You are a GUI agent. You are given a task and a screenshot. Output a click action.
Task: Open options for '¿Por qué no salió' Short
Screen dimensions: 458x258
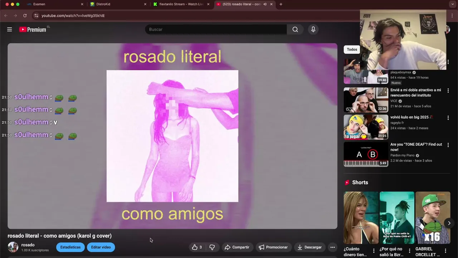tap(410, 251)
